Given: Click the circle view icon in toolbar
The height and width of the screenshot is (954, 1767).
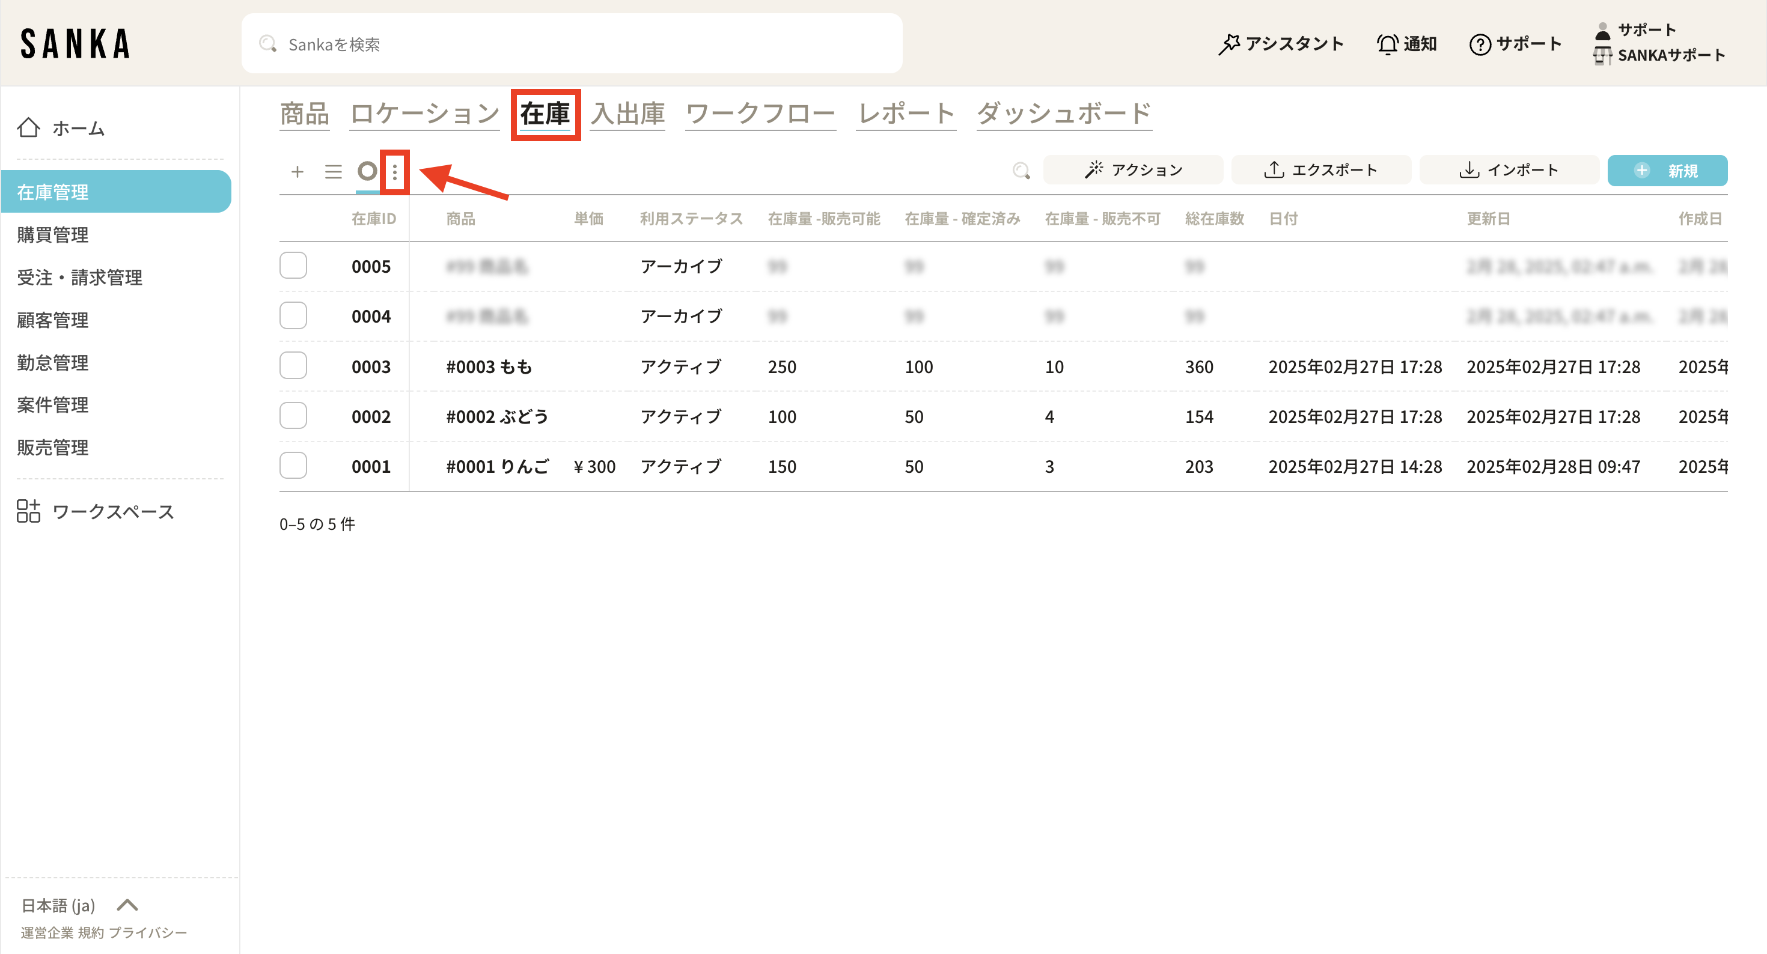Looking at the screenshot, I should pos(368,170).
